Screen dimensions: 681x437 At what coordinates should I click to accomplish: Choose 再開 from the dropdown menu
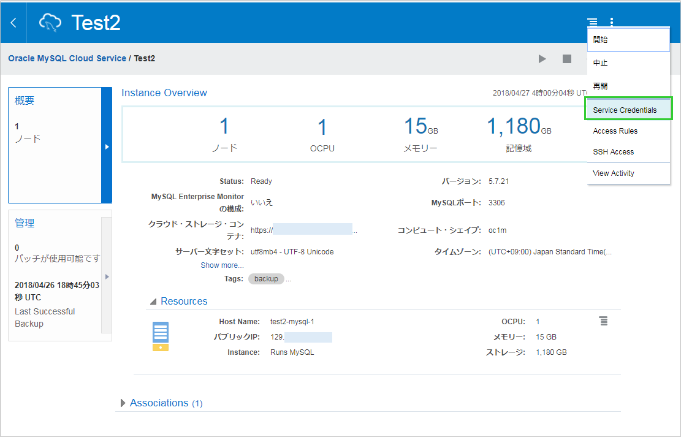pos(628,86)
